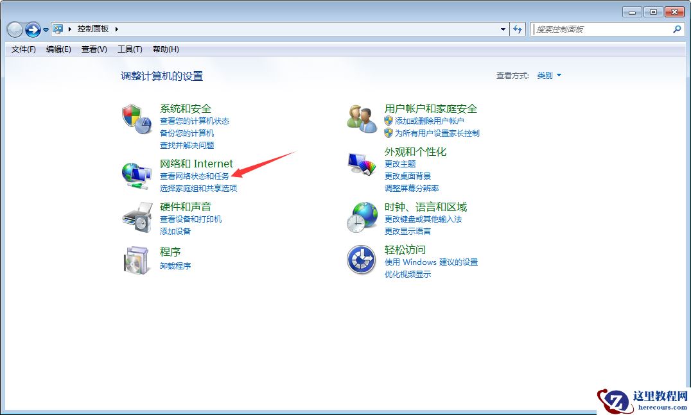Expand the address bar history dropdown
This screenshot has height=415, width=691.
503,29
